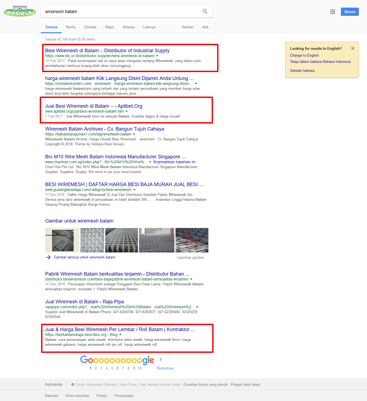Screen dimensions: 367x401
Task: Open the Alat tools menu
Action: (205, 27)
